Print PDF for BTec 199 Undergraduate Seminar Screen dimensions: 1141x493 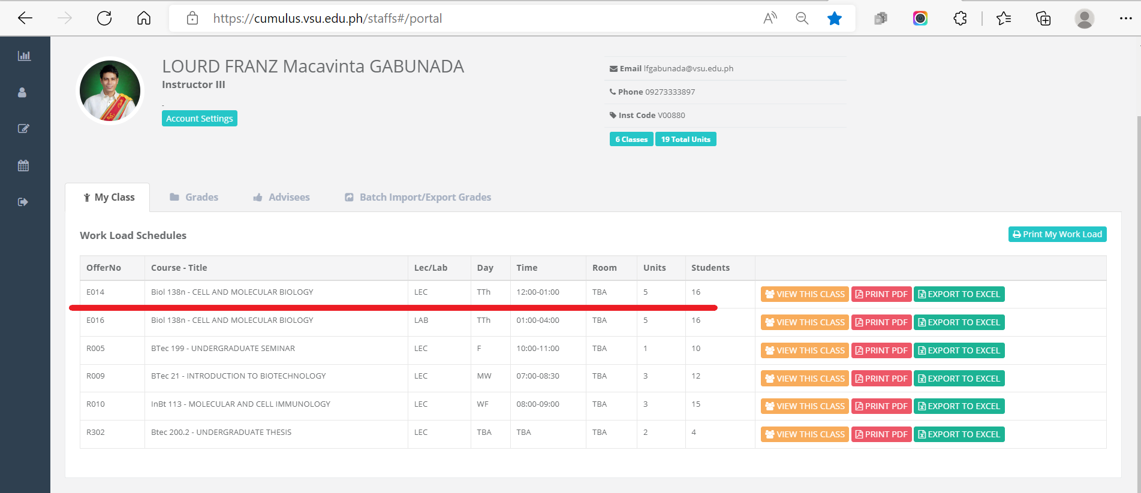pyautogui.click(x=881, y=350)
